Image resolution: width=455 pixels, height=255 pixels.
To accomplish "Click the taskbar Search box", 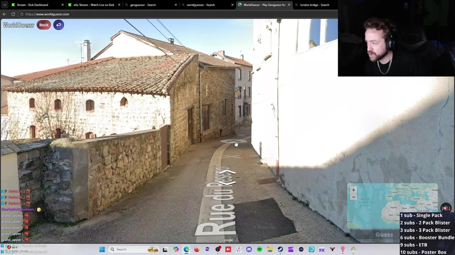I will (135, 249).
